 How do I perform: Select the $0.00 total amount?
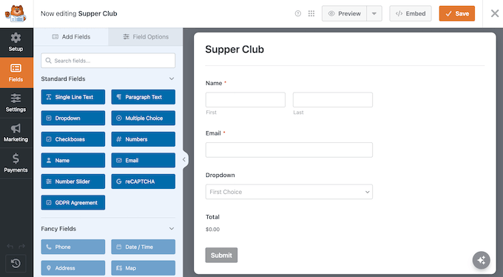click(213, 230)
